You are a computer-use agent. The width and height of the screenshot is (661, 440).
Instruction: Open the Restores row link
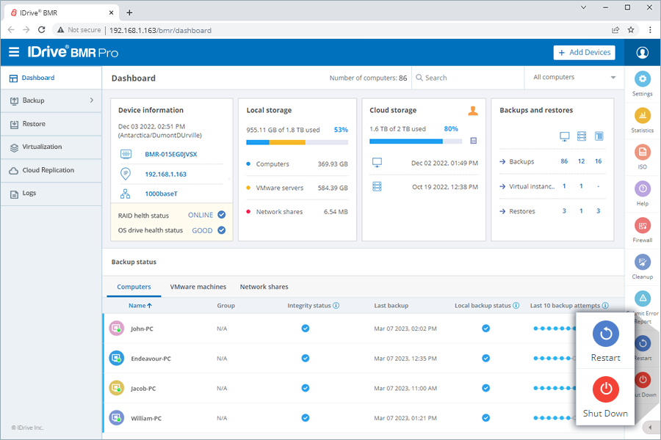point(522,211)
